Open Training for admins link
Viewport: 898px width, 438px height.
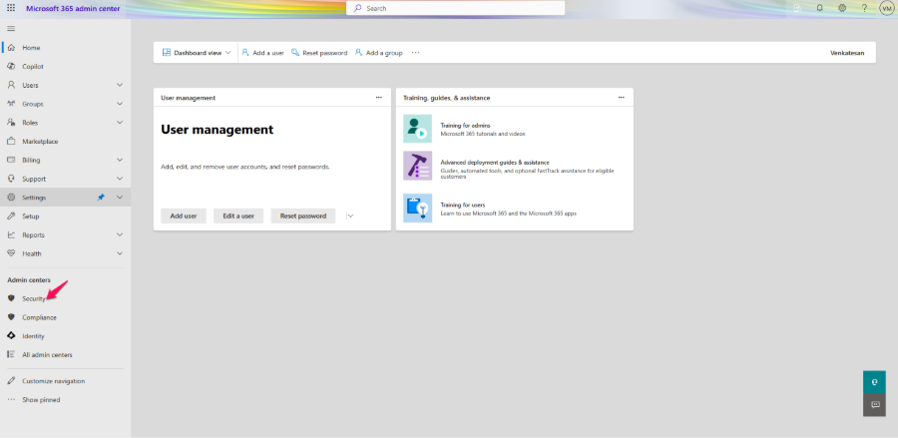[465, 126]
